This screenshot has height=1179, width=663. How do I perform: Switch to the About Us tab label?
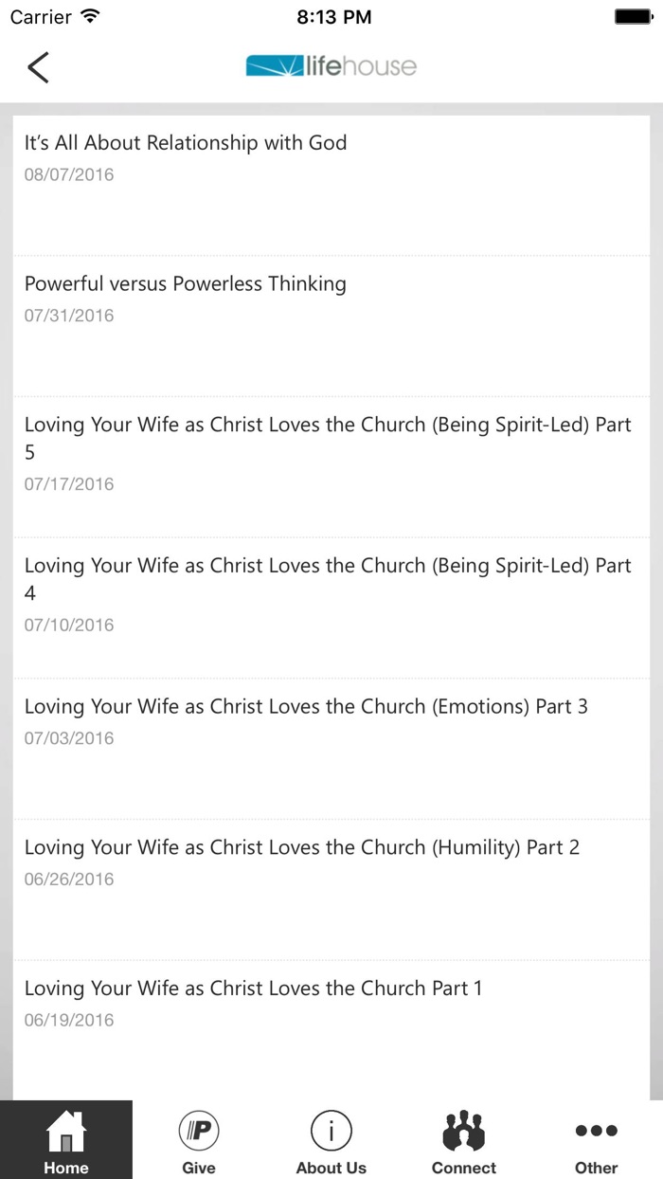click(x=331, y=1168)
